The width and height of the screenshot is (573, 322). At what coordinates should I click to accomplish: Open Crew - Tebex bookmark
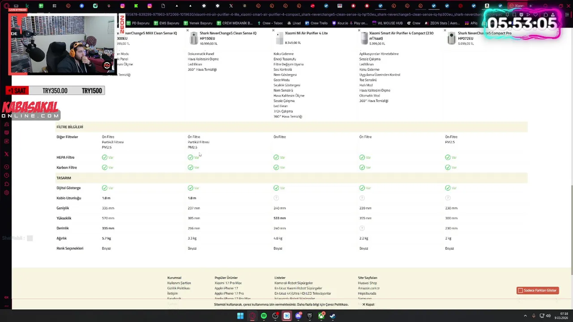269,23
